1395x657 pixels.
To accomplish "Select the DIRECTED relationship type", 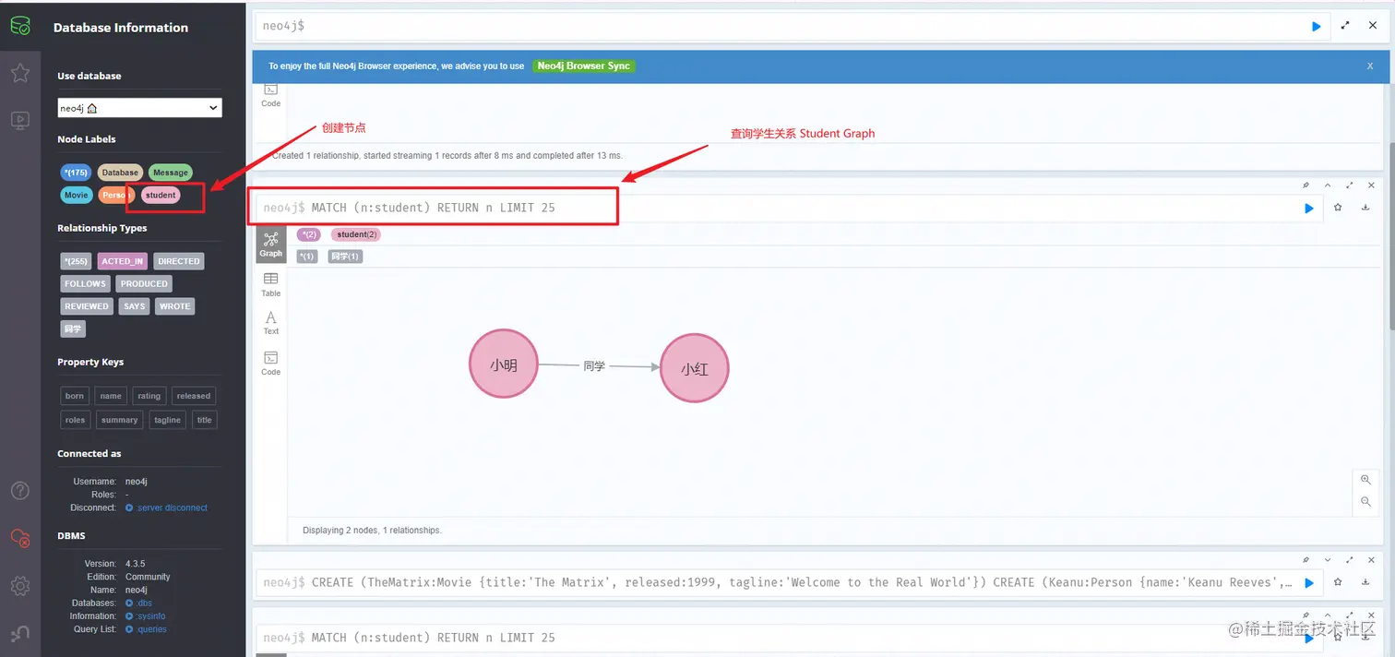I will (x=179, y=261).
